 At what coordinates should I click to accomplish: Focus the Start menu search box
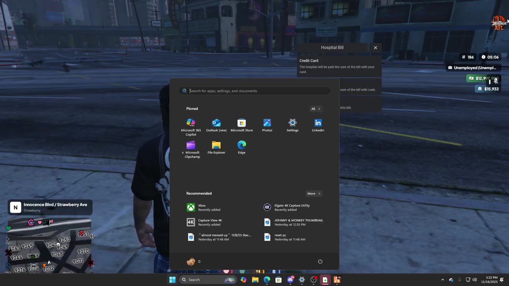[254, 91]
